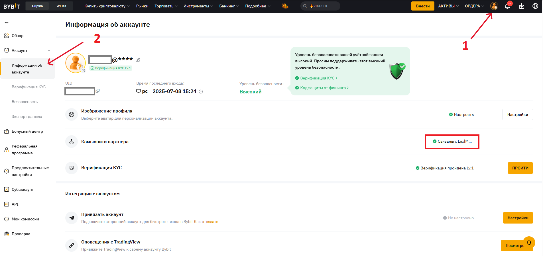The image size is (543, 256).
Task: Open the ОРДЕРА dropdown
Action: click(474, 6)
